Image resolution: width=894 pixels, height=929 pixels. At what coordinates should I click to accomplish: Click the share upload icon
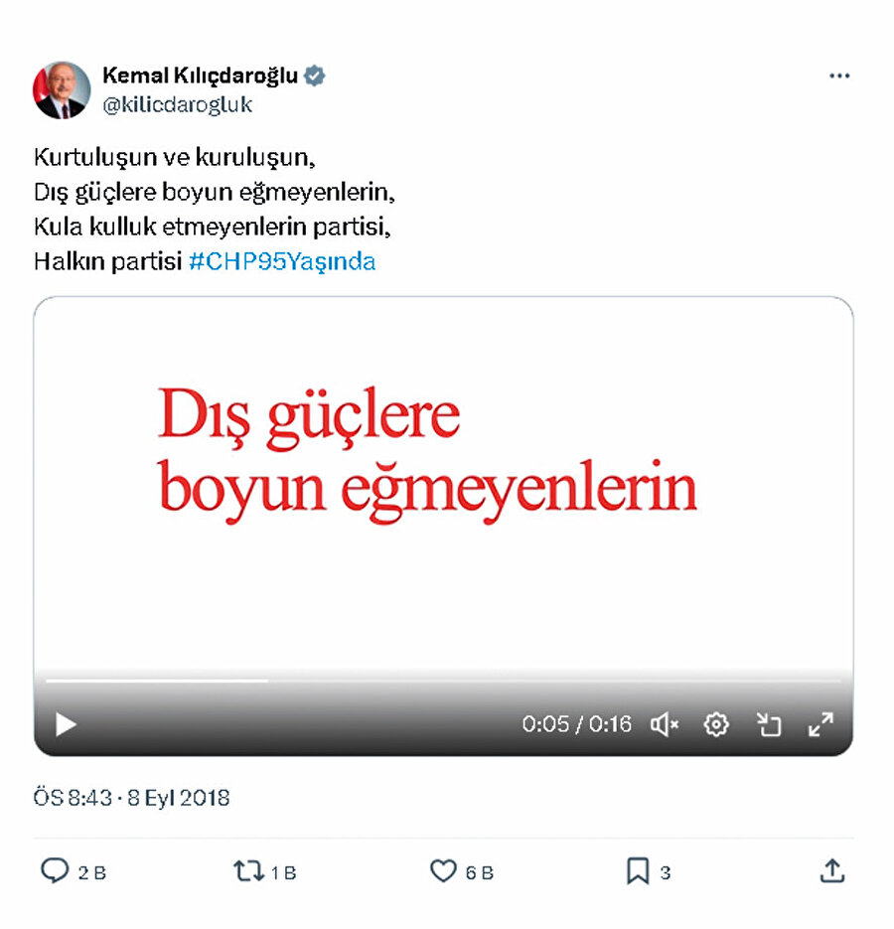pos(832,871)
